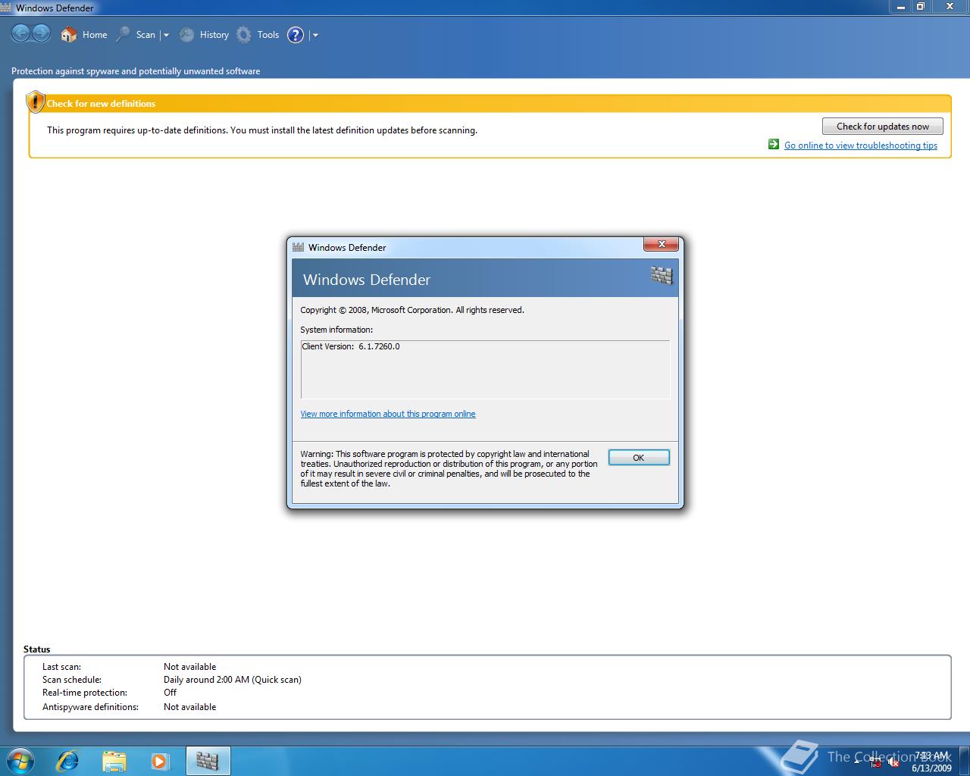Expand the Scan options dropdown arrow
970x776 pixels.
click(x=166, y=35)
